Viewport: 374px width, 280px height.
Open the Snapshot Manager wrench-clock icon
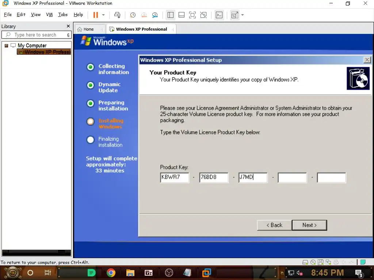[x=155, y=15]
